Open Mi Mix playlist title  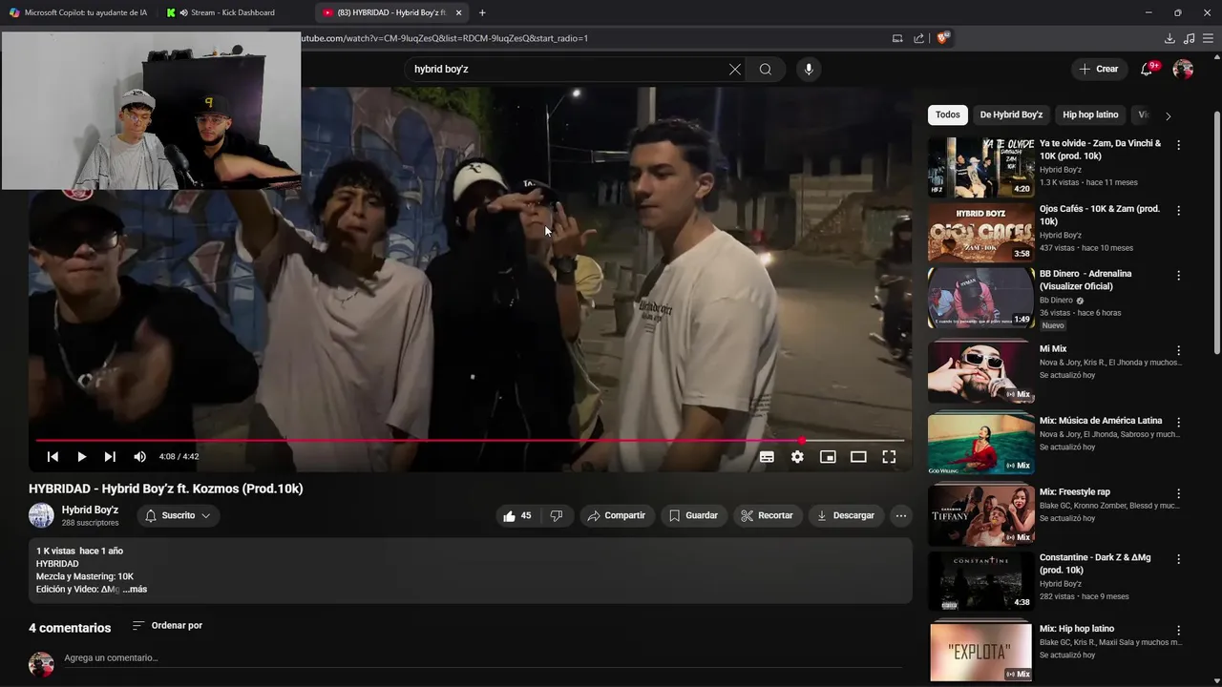pos(1053,349)
